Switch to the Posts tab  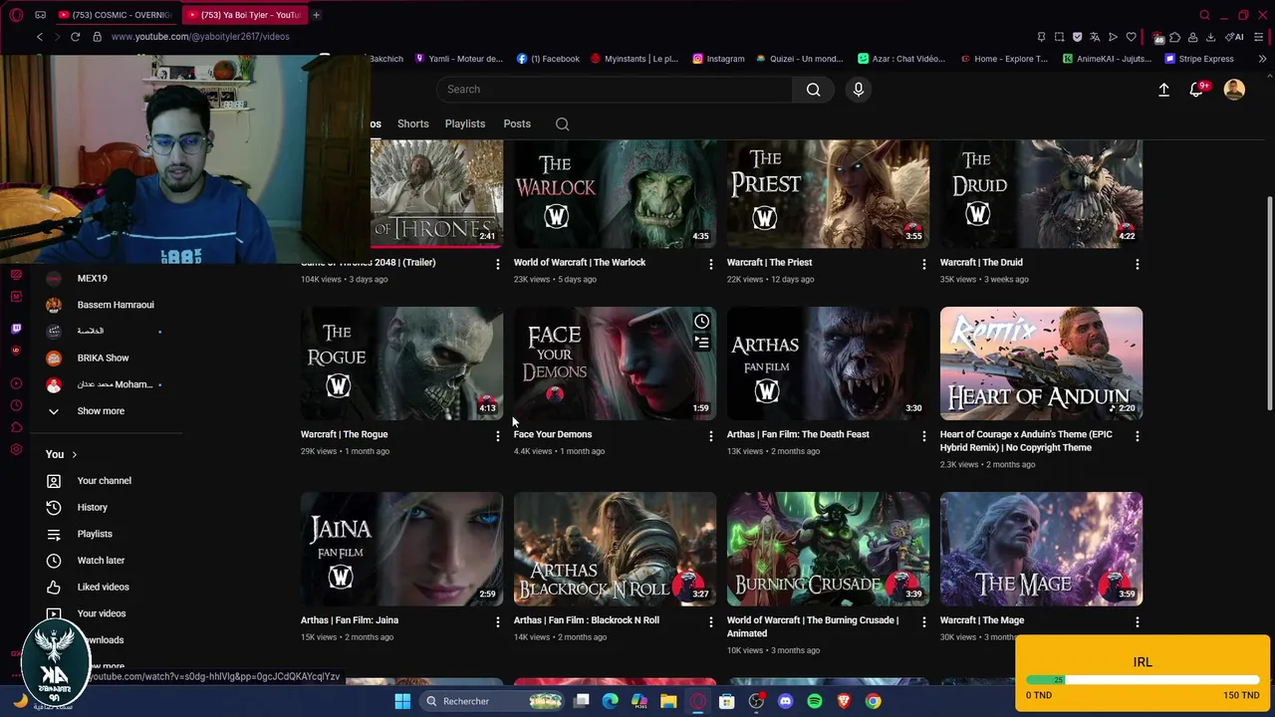(517, 124)
